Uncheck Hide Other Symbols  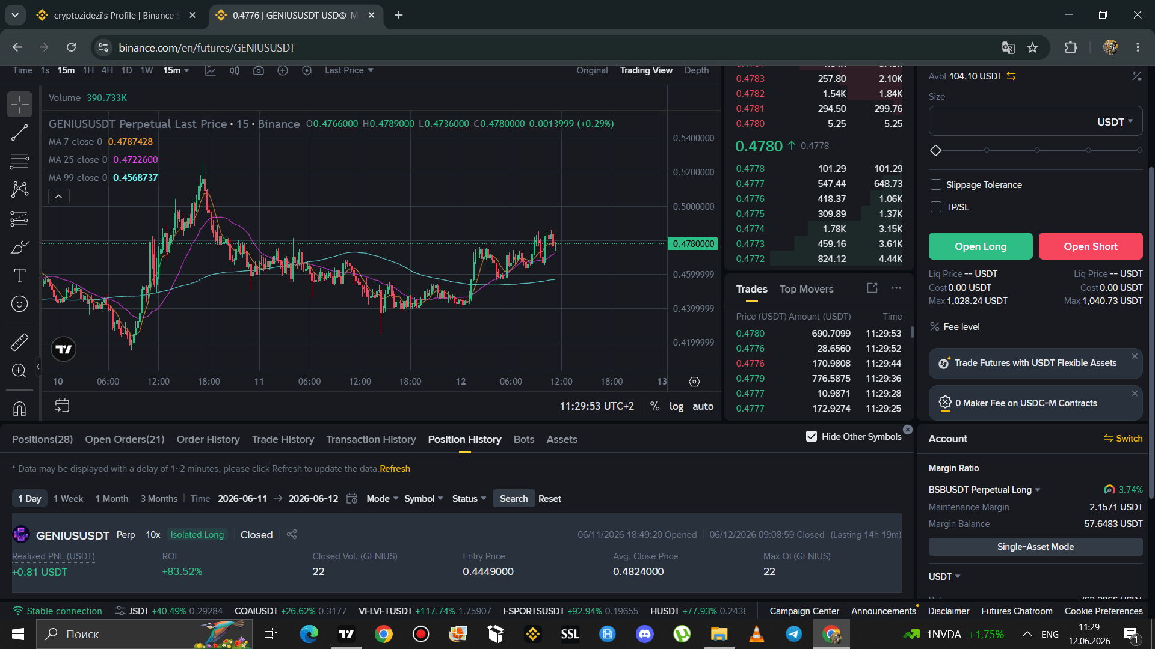[812, 437]
